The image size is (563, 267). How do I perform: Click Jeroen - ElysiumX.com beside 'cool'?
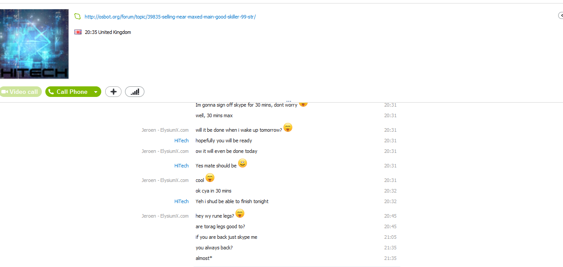click(x=165, y=180)
